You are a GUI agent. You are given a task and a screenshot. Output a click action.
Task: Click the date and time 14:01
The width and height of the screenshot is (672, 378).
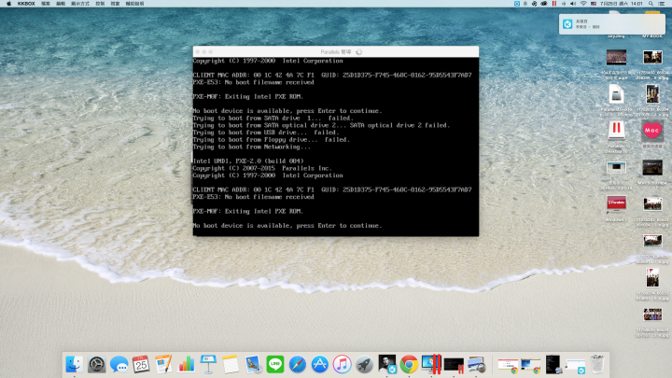click(622, 4)
